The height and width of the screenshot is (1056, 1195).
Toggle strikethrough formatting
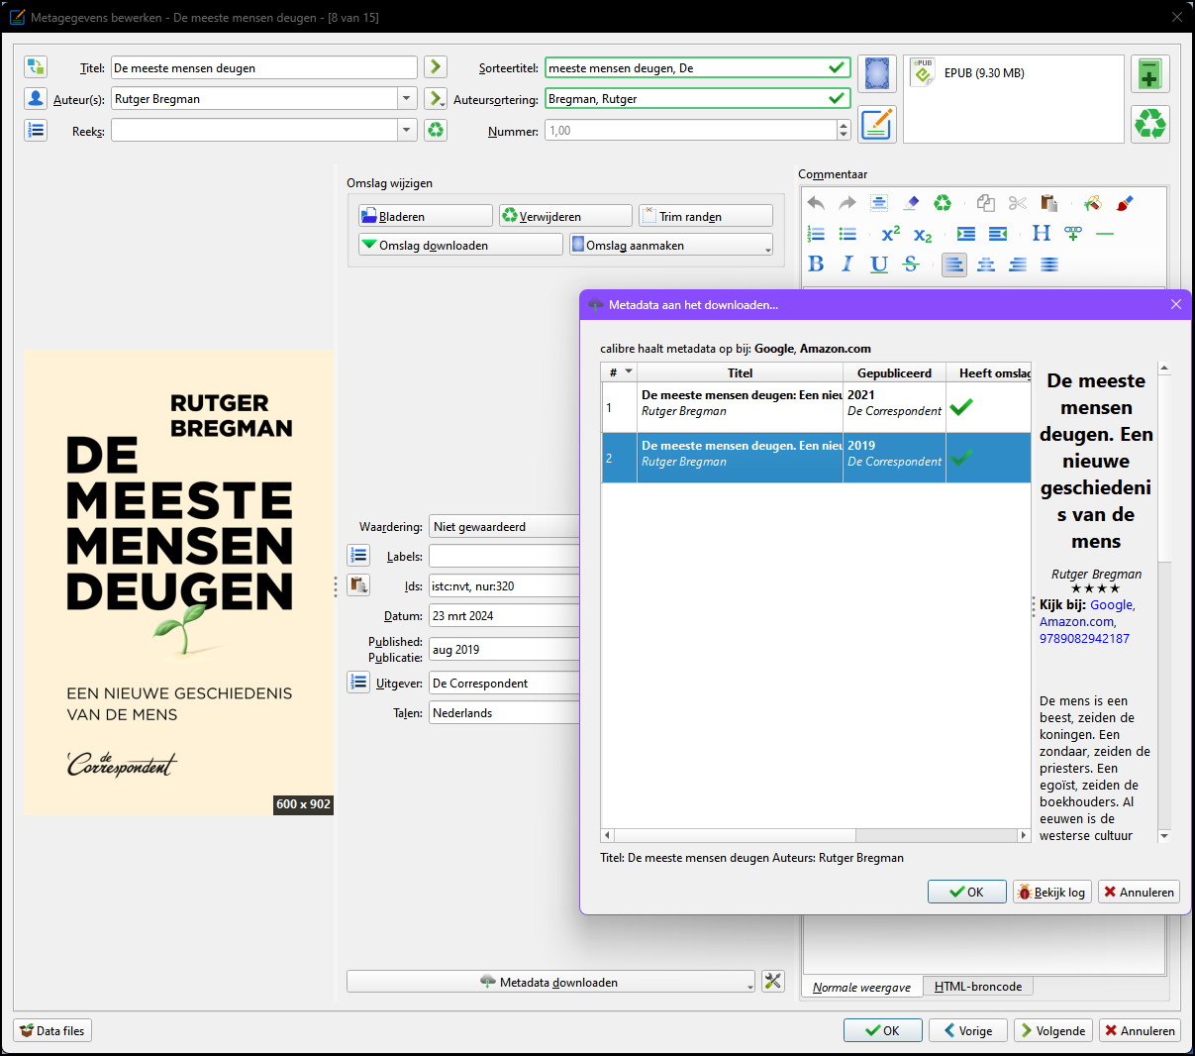911,264
